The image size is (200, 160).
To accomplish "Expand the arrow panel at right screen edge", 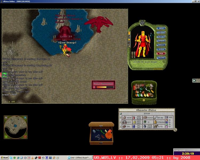I will coord(194,80).
